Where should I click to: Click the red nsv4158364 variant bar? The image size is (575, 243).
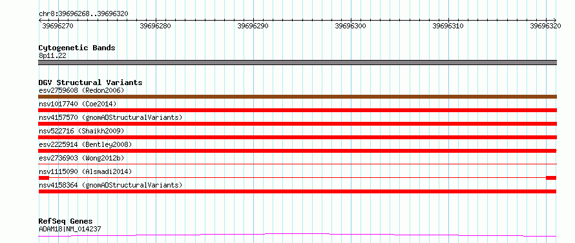click(x=297, y=191)
